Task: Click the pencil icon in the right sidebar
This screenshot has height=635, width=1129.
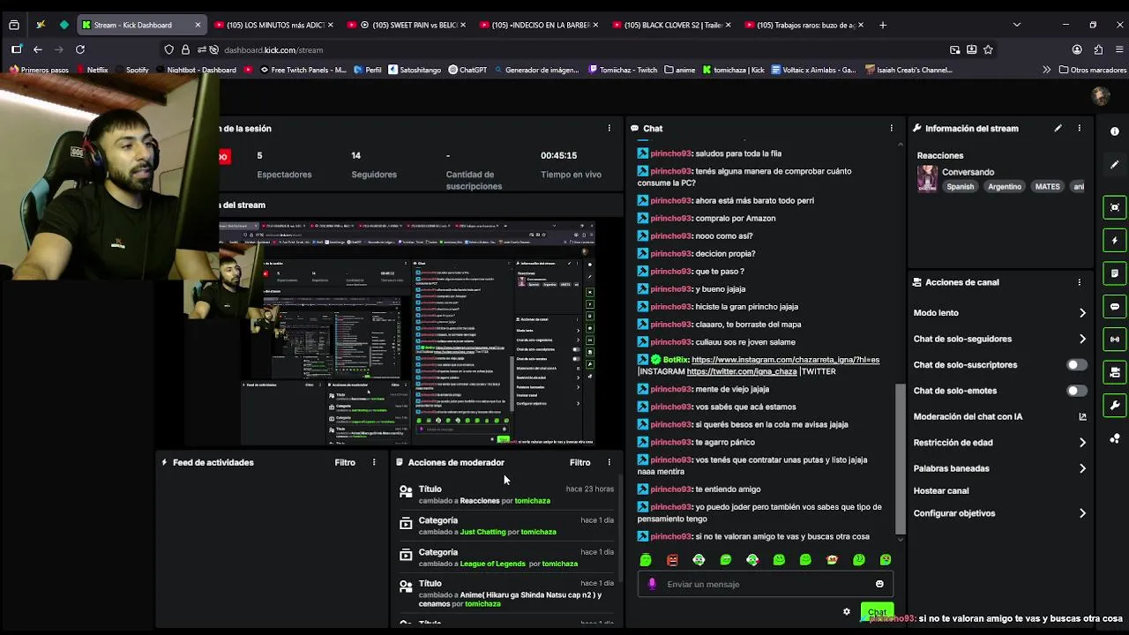Action: coord(1115,165)
